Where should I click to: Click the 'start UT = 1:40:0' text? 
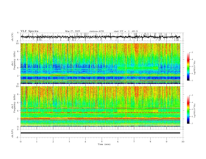click(x=126, y=31)
